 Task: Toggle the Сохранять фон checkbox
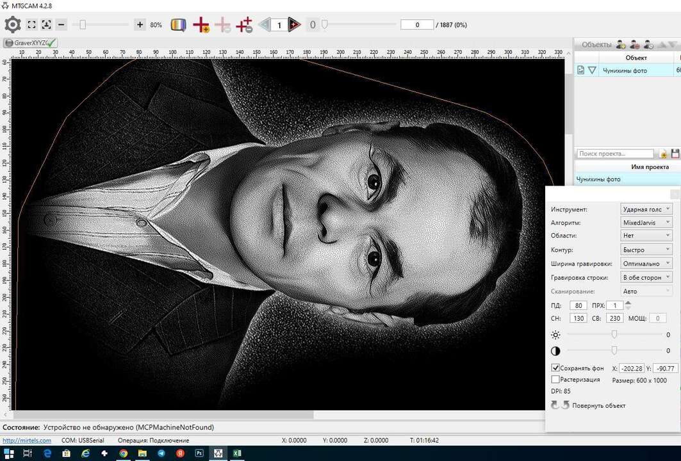[555, 368]
